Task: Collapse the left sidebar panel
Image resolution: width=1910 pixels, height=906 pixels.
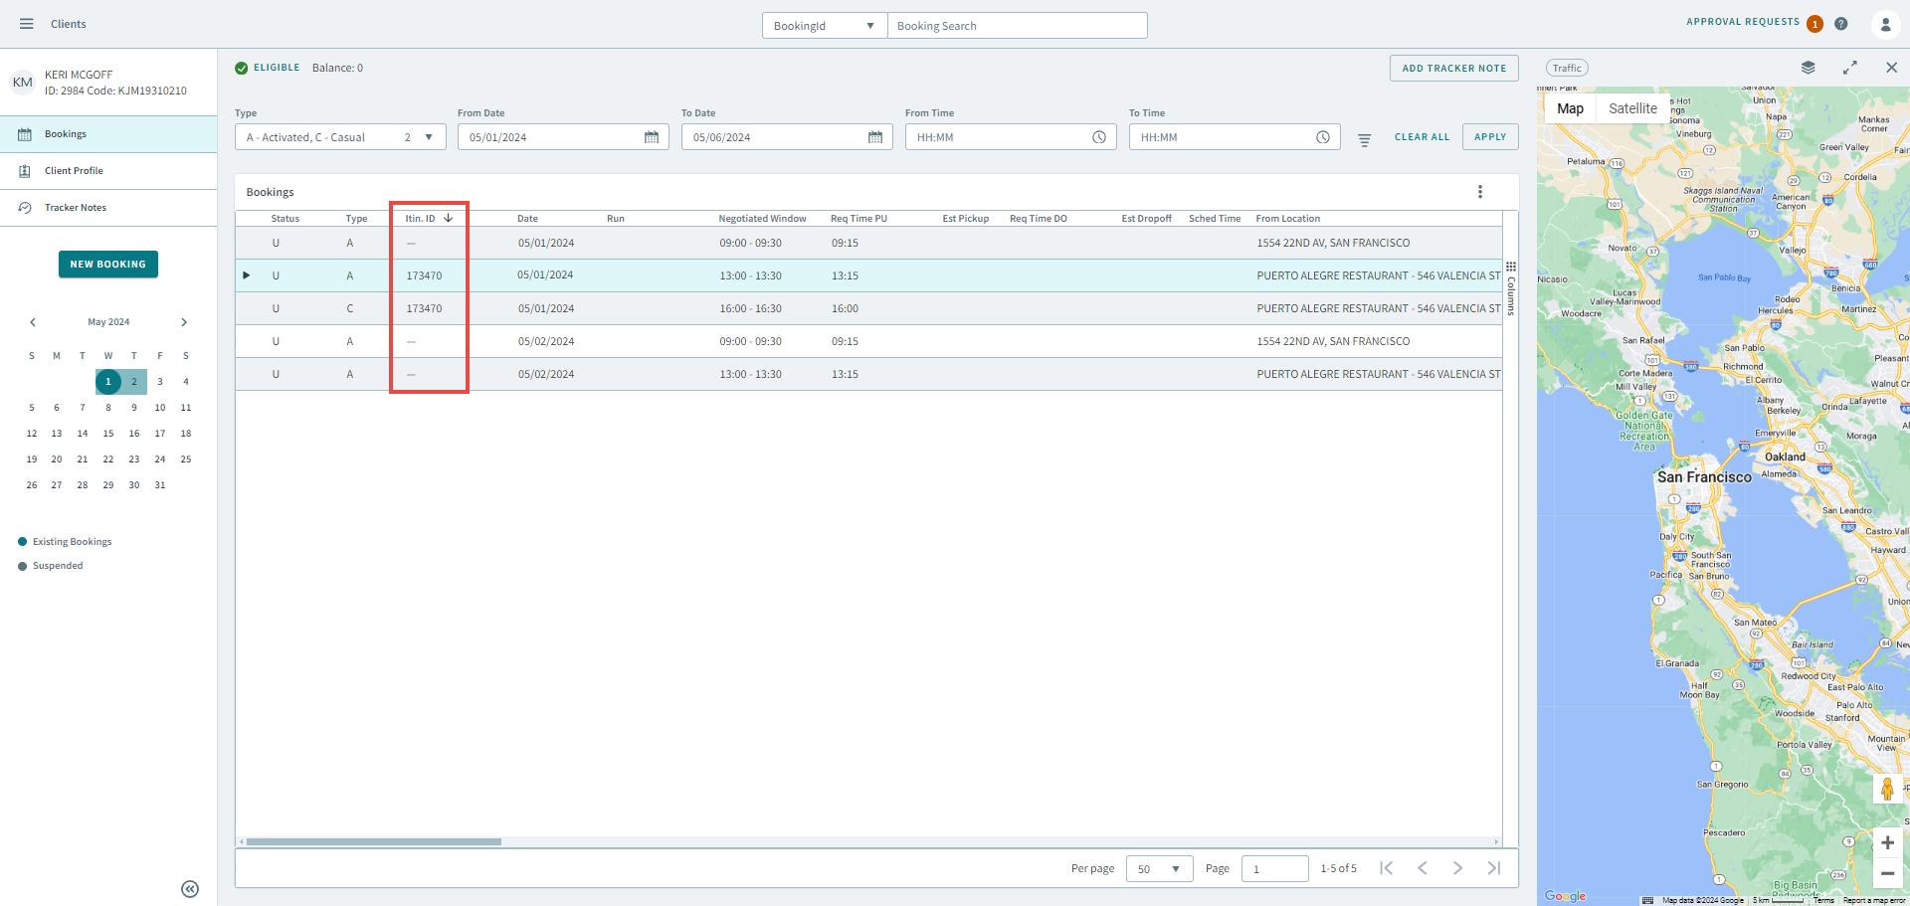Action: (x=190, y=889)
